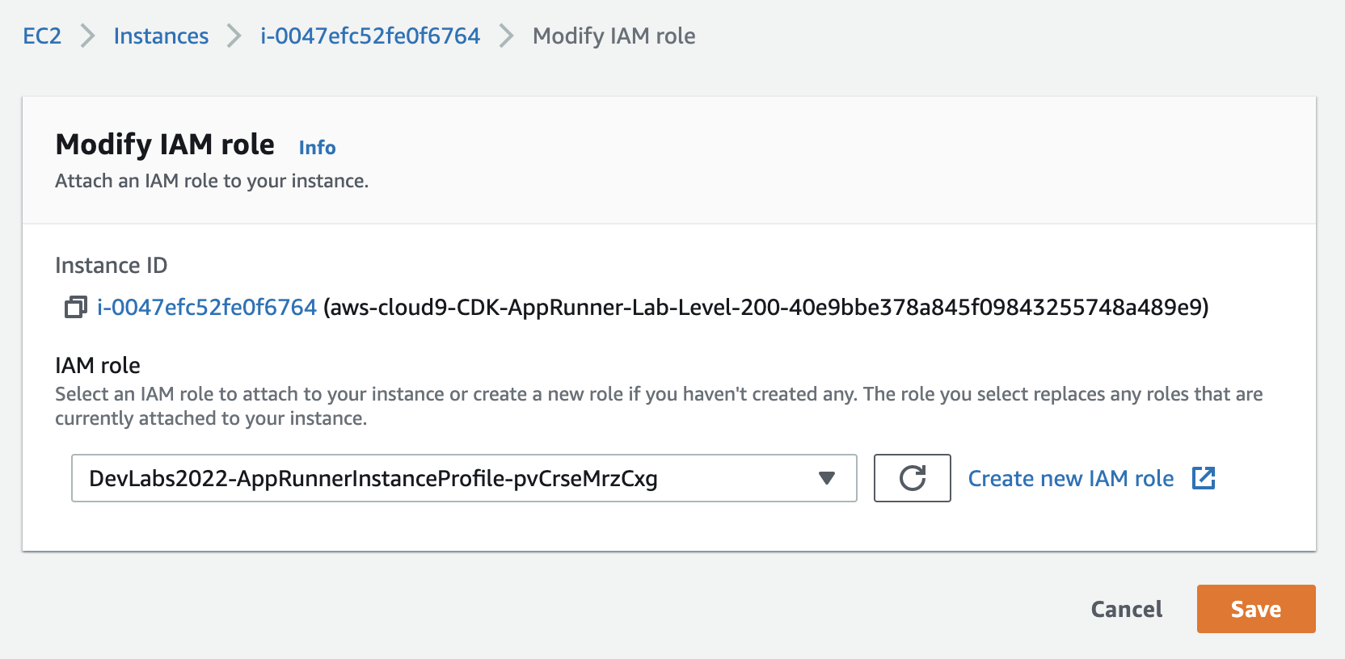Click the IAM role field label
1345x659 pixels.
[98, 366]
